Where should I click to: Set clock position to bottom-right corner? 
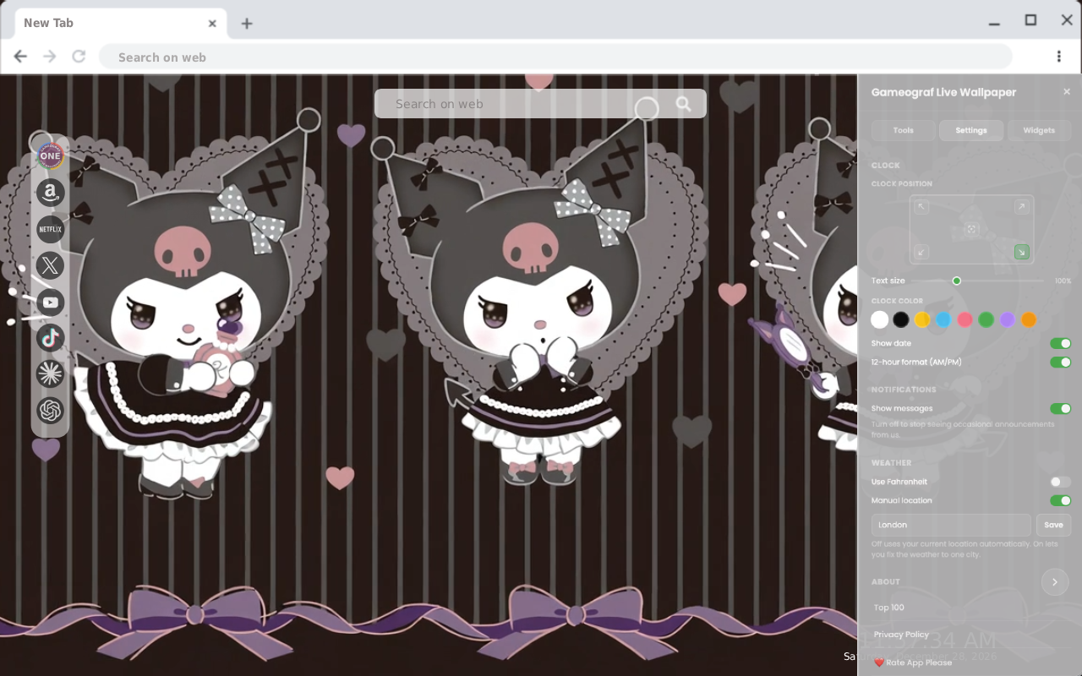pyautogui.click(x=1021, y=252)
